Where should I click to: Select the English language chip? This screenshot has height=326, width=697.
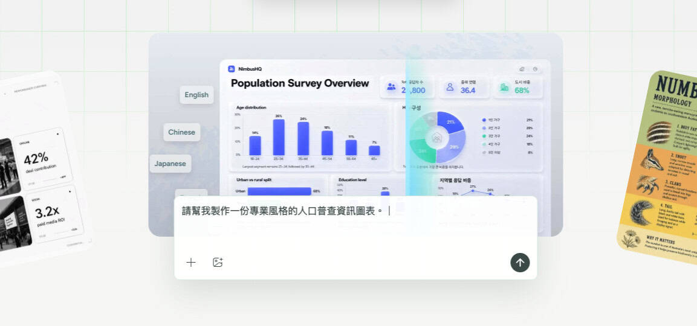196,95
